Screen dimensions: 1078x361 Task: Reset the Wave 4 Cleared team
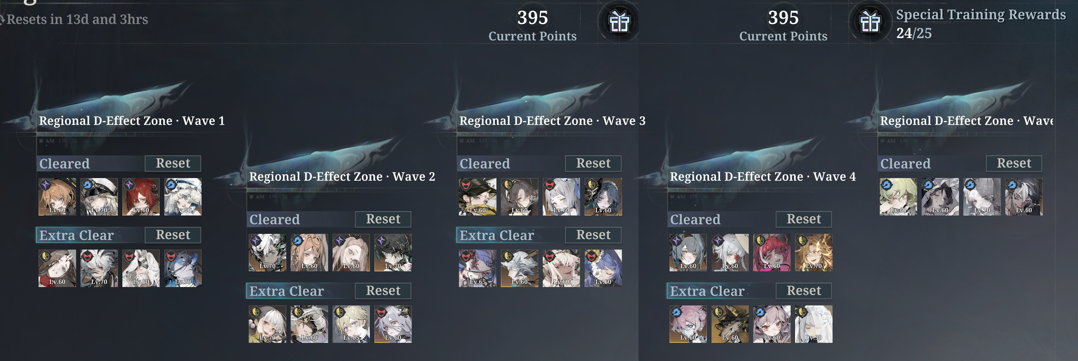[x=803, y=219]
